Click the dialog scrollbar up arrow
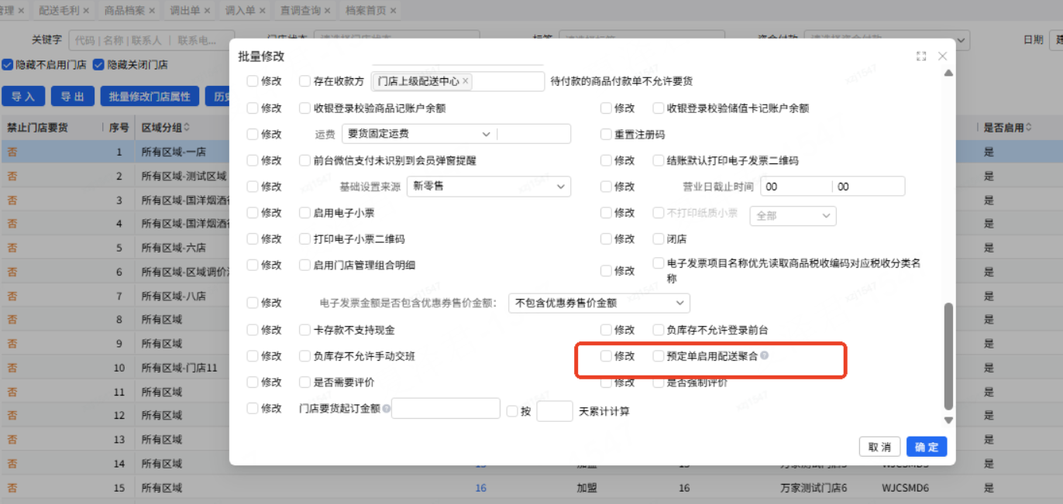Image resolution: width=1063 pixels, height=504 pixels. pyautogui.click(x=948, y=74)
